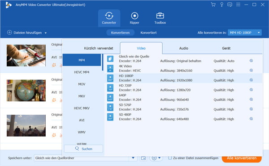The image size is (269, 166).
Task: Click the Alle konvertieren button
Action: point(242,158)
